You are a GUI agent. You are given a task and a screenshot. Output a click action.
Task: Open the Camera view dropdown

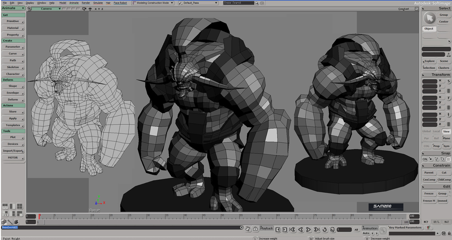coord(47,9)
